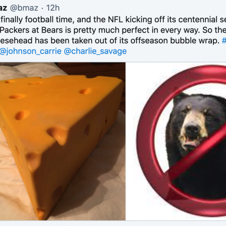Open the @bmaz profile handle
226x226 pixels.
click(24, 8)
